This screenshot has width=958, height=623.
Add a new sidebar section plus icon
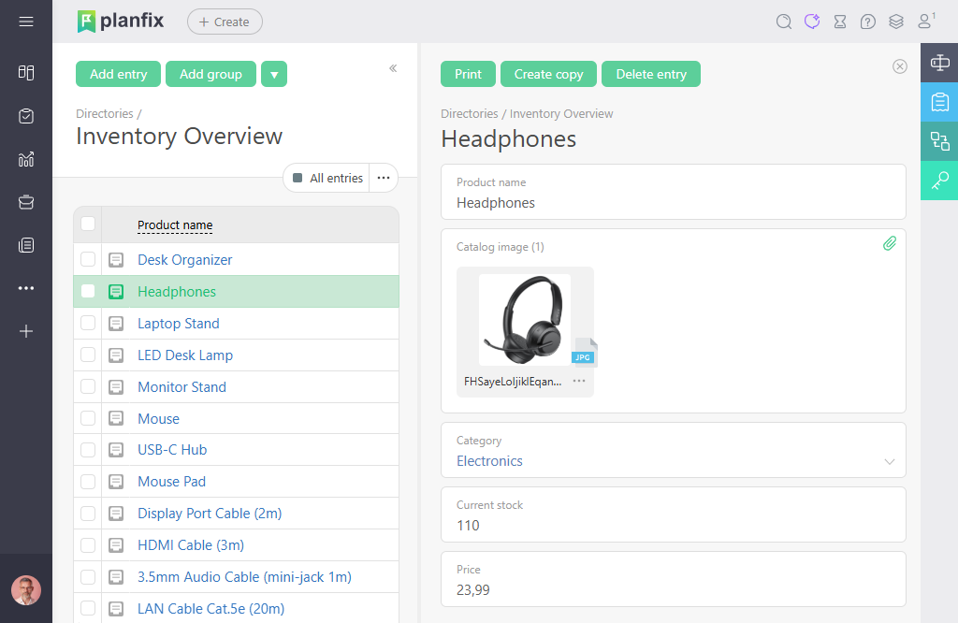coord(25,332)
